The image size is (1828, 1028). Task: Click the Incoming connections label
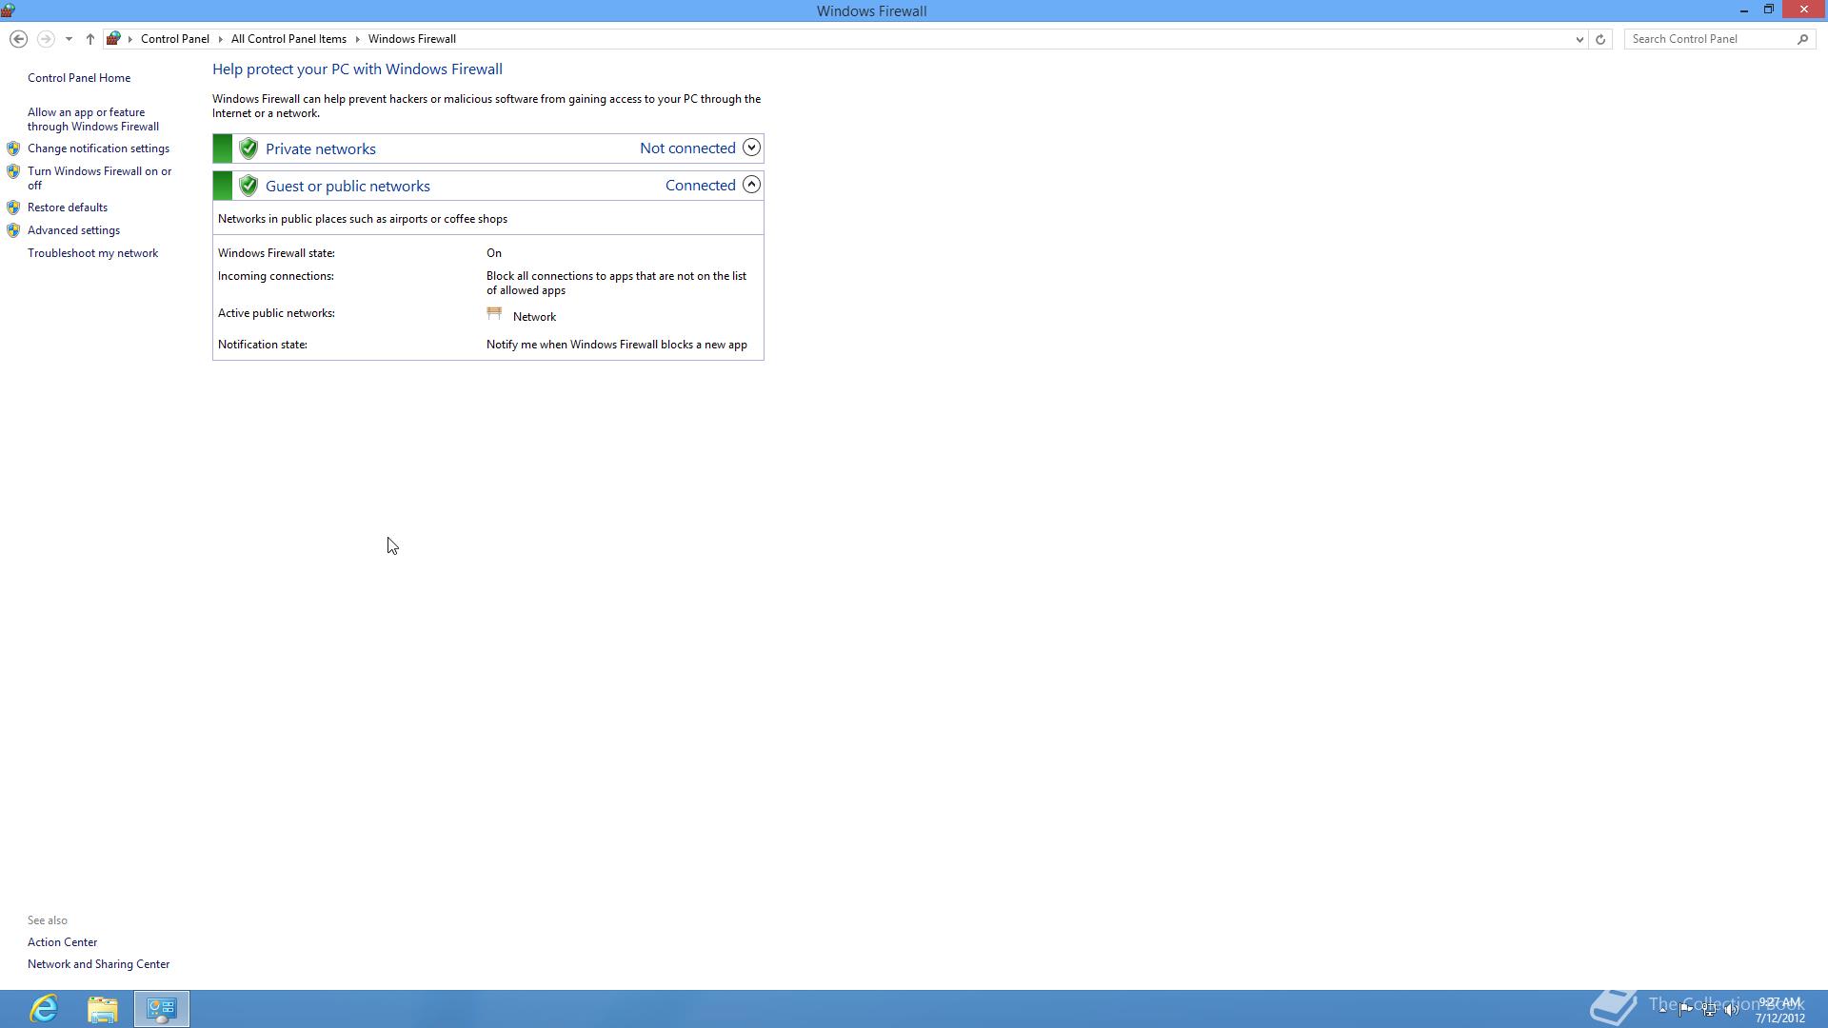[x=275, y=276]
